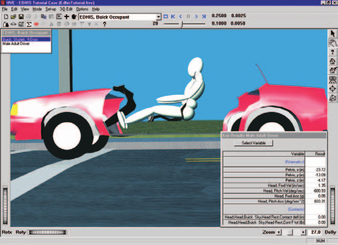Click the Copy icon in the toolbar

[x=44, y=17]
